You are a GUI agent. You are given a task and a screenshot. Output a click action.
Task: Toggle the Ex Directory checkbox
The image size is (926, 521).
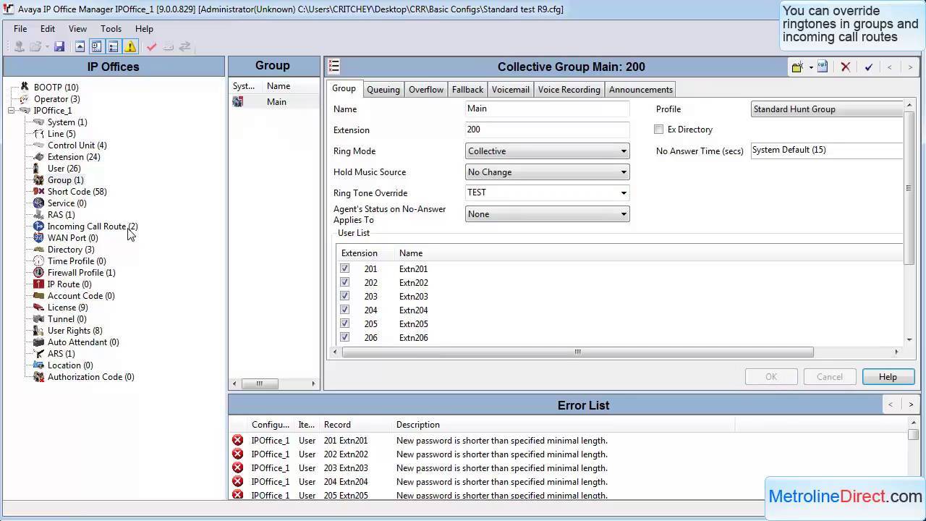pos(658,130)
